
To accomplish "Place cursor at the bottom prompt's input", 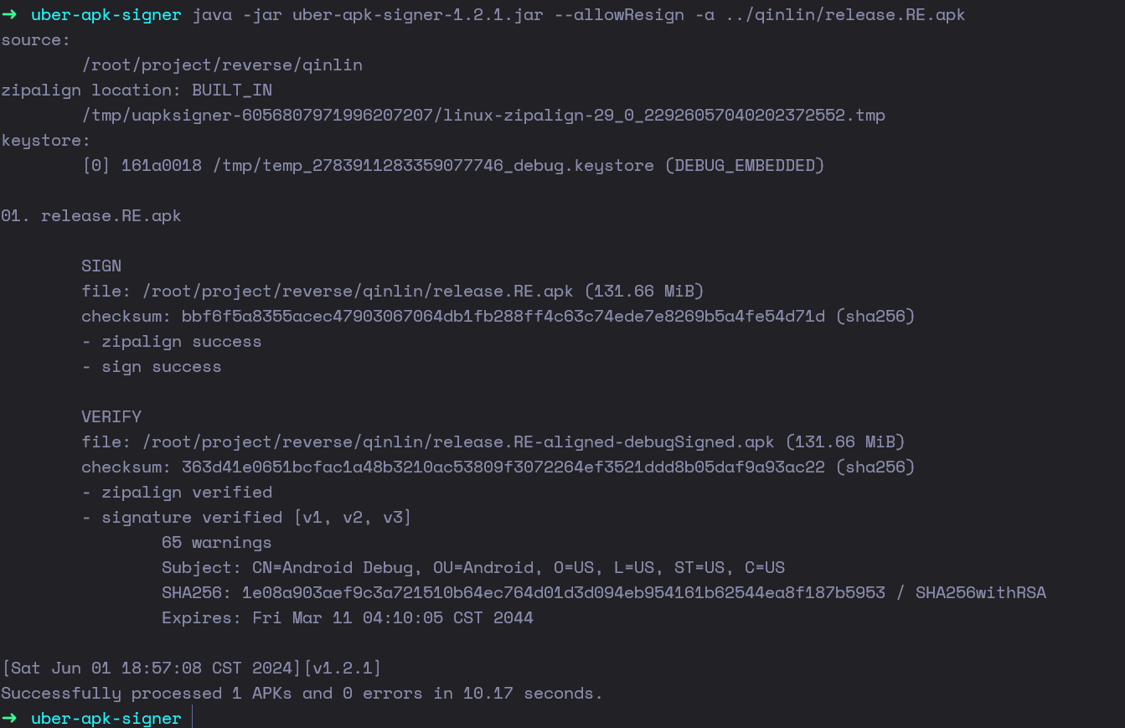I will (193, 719).
